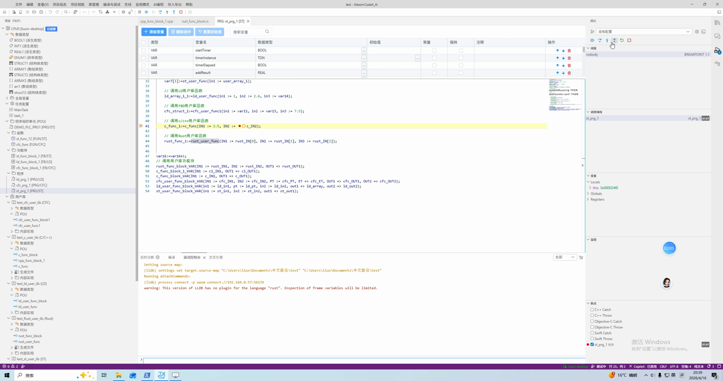Enable Swift Throw breakpoint
Screen dimensions: 723x381
point(592,339)
